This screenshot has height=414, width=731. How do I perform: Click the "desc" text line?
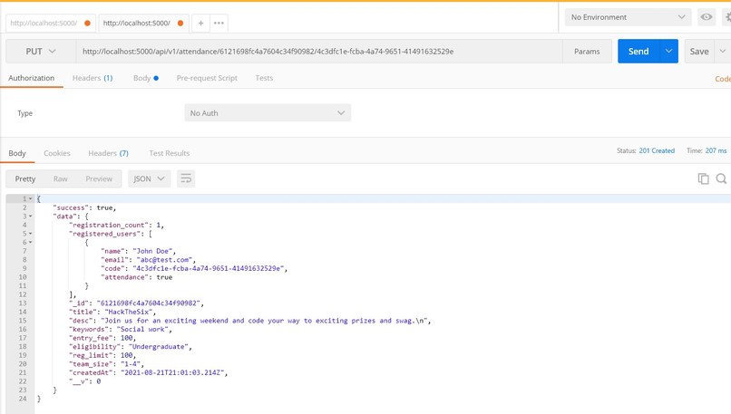(250, 321)
